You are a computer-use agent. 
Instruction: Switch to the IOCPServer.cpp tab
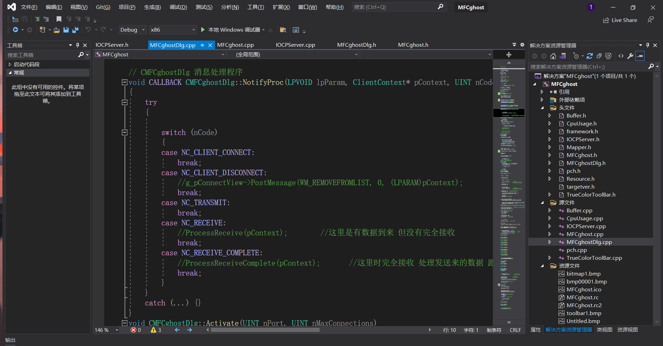295,45
